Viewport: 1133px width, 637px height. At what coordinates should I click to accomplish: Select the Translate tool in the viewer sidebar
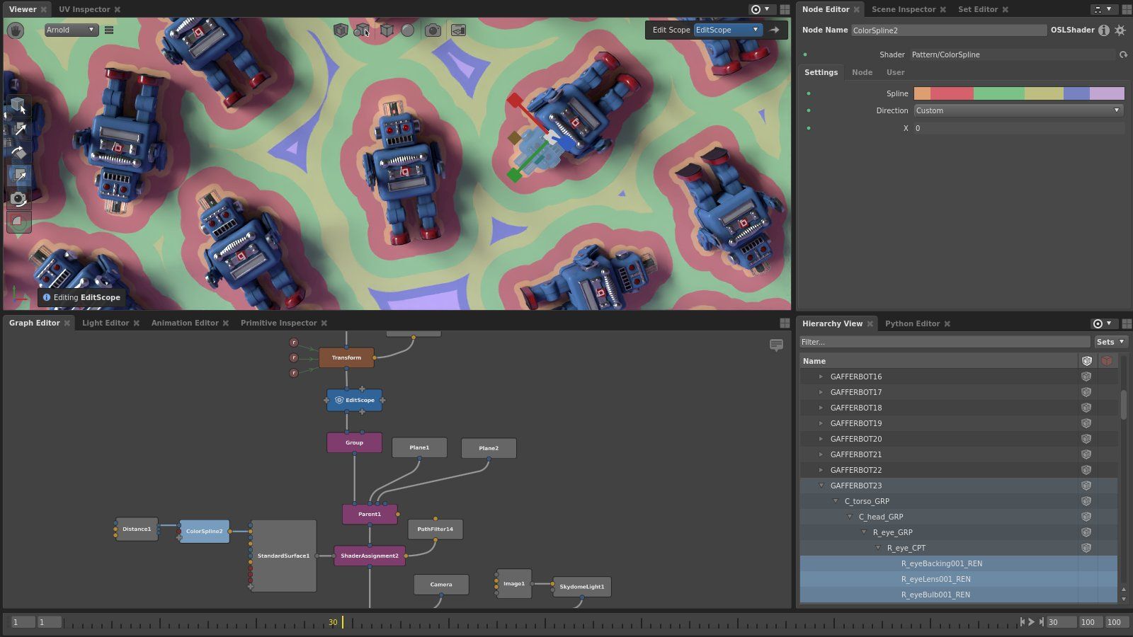[19, 130]
